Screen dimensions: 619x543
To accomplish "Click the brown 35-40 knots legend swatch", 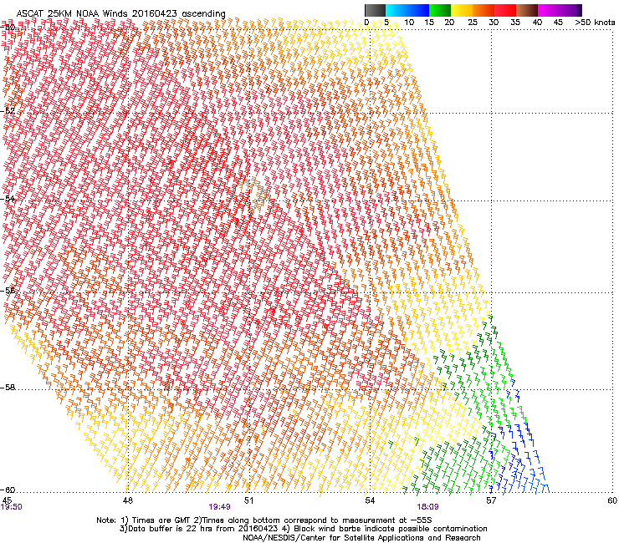I will tap(527, 10).
